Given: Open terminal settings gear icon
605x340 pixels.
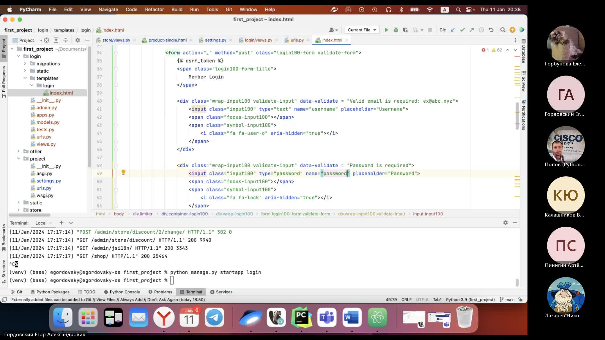Looking at the screenshot, I should 505,223.
